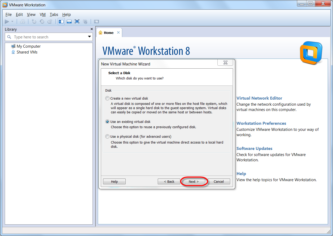Toggle the thumbnail bar toolbar icon
This screenshot has height=236, width=333.
[x=69, y=22]
